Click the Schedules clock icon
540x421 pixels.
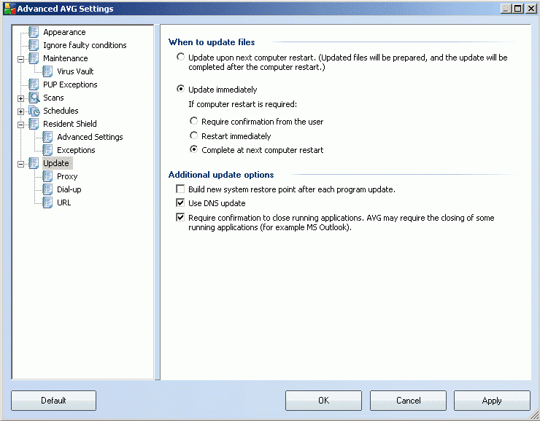[x=34, y=111]
